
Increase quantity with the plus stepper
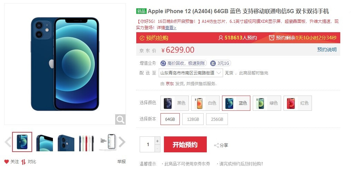[x=157, y=141]
